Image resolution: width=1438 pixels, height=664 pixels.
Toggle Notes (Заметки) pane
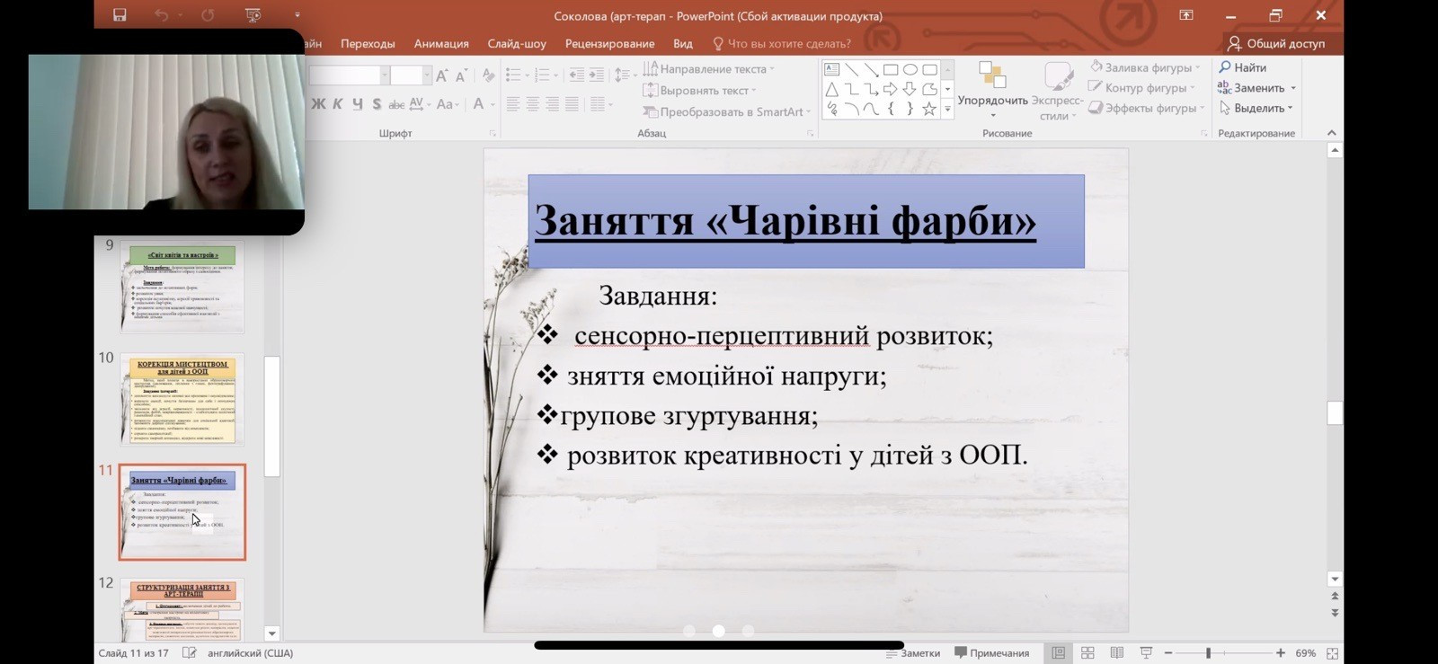(913, 653)
